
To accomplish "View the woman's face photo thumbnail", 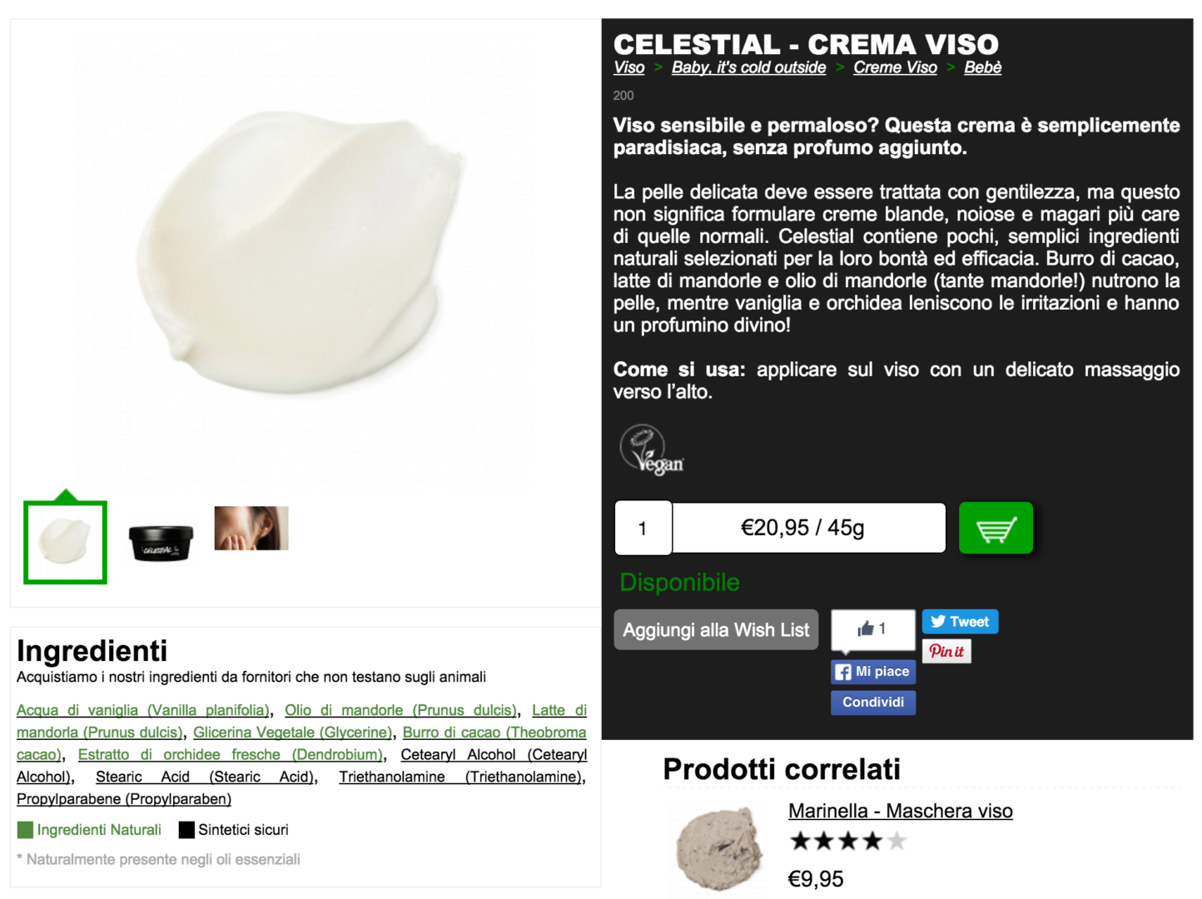I will click(251, 529).
